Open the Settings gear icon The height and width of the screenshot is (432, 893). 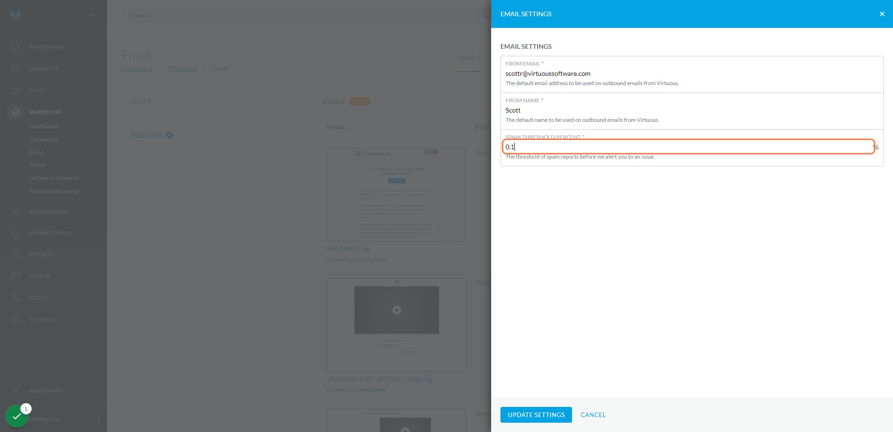pos(15,320)
